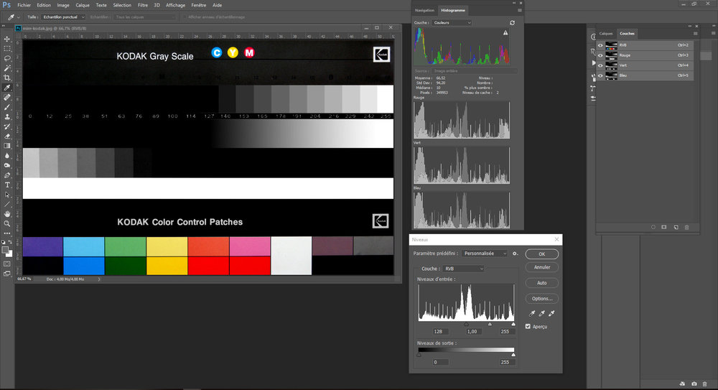Select the Hand tool
This screenshot has width=718, height=390.
tap(7, 214)
